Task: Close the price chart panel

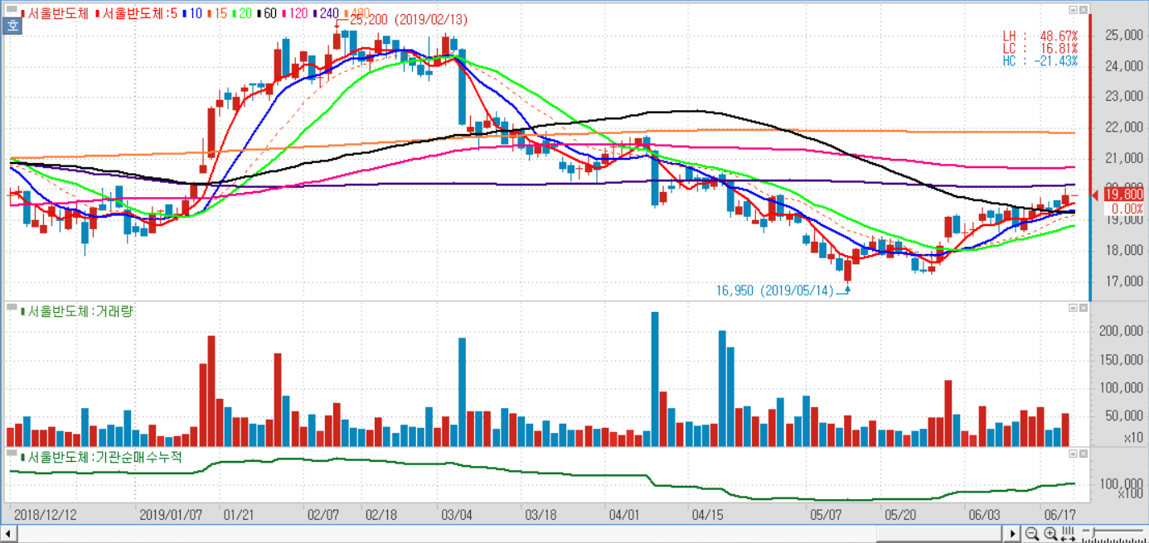Action: (x=1083, y=10)
